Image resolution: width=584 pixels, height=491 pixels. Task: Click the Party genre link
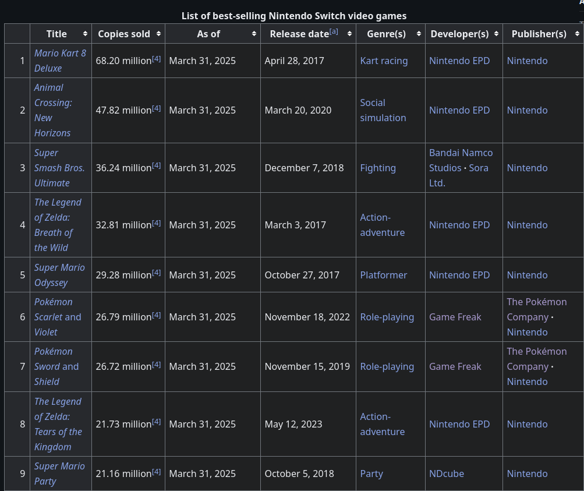click(371, 474)
